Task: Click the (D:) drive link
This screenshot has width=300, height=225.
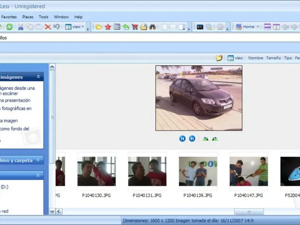Action: (x=4, y=187)
